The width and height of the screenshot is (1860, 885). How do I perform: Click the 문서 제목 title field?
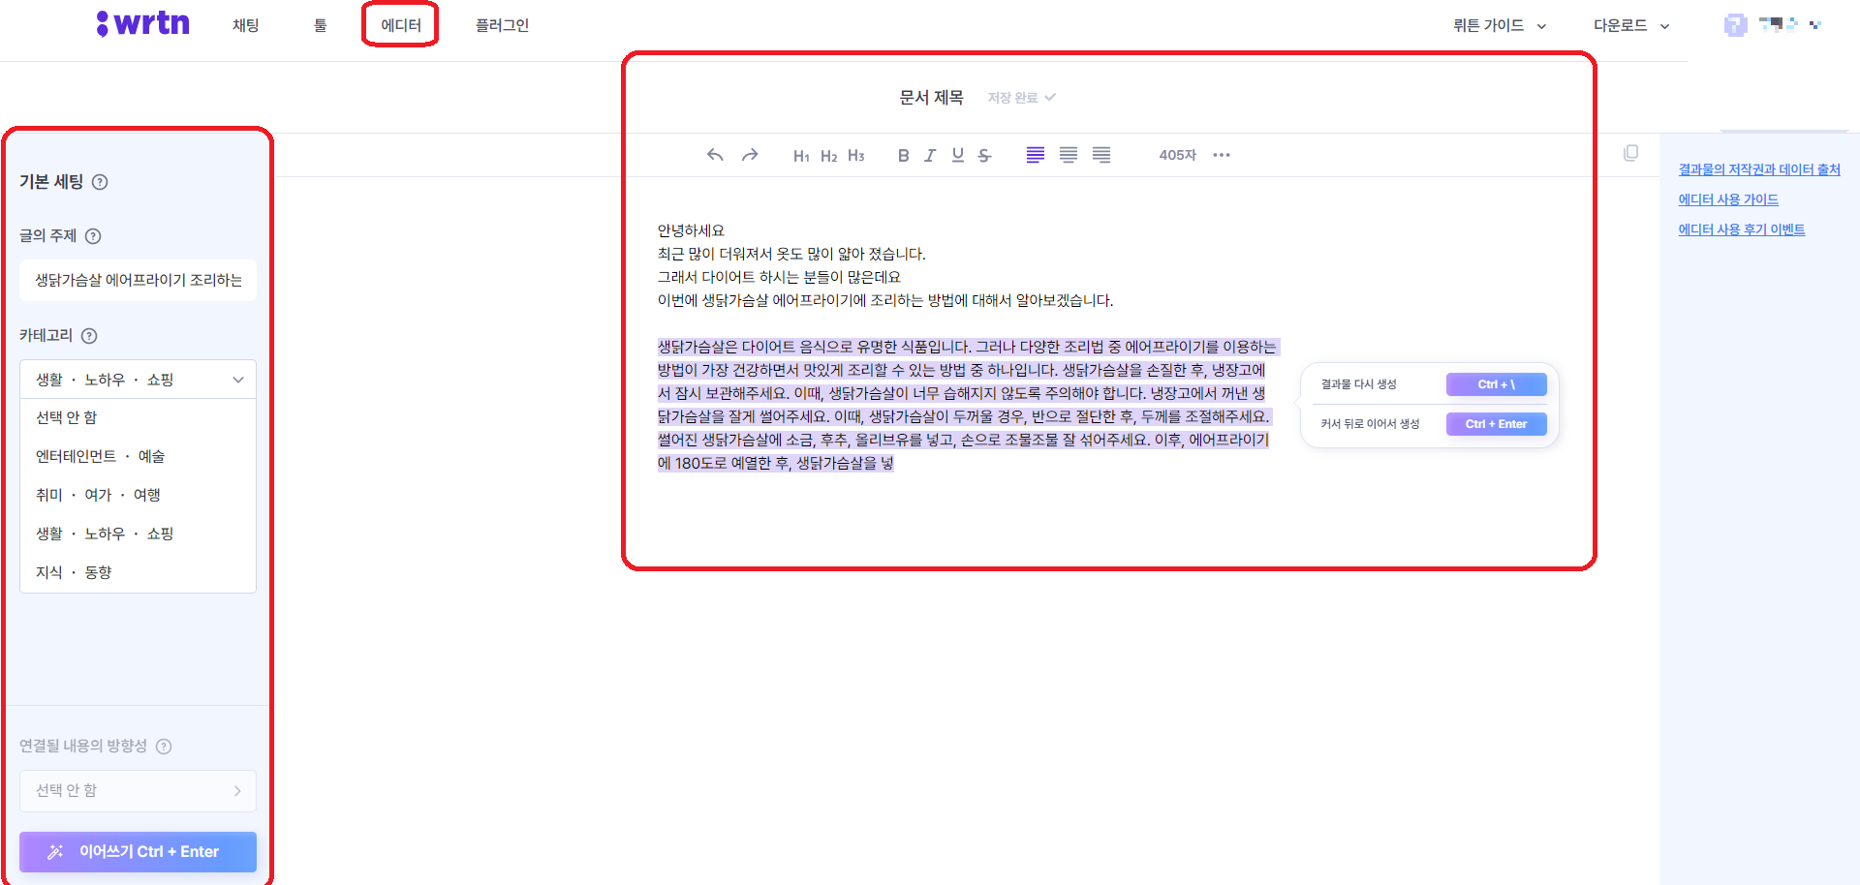coord(931,98)
